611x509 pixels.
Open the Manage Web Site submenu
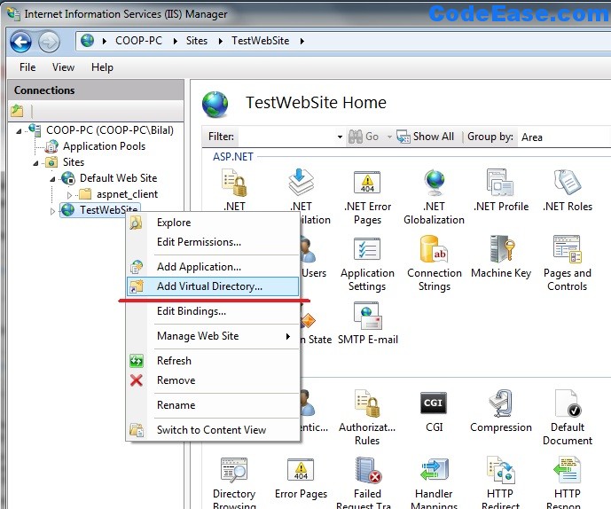(x=213, y=336)
